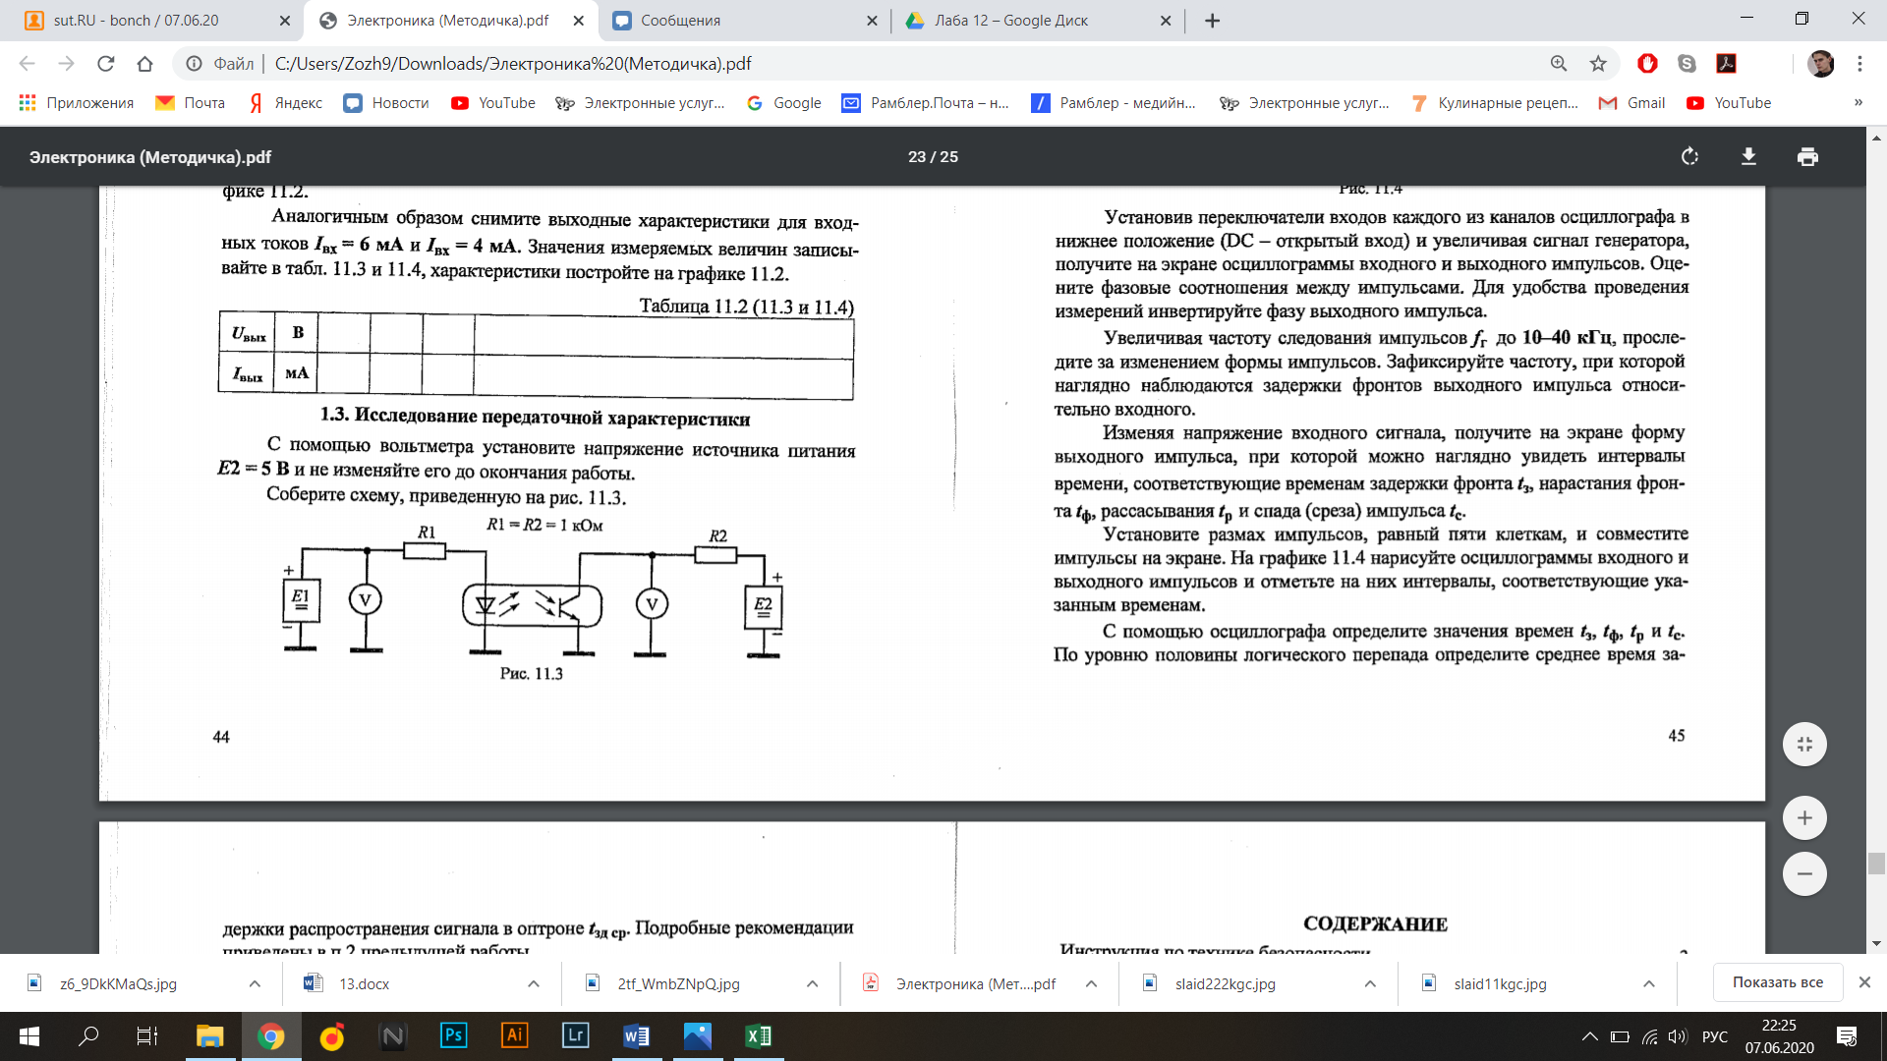Image resolution: width=1887 pixels, height=1061 pixels.
Task: Open the Google bookmark
Action: (783, 103)
